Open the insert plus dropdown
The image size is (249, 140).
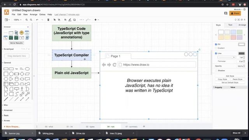96,20
